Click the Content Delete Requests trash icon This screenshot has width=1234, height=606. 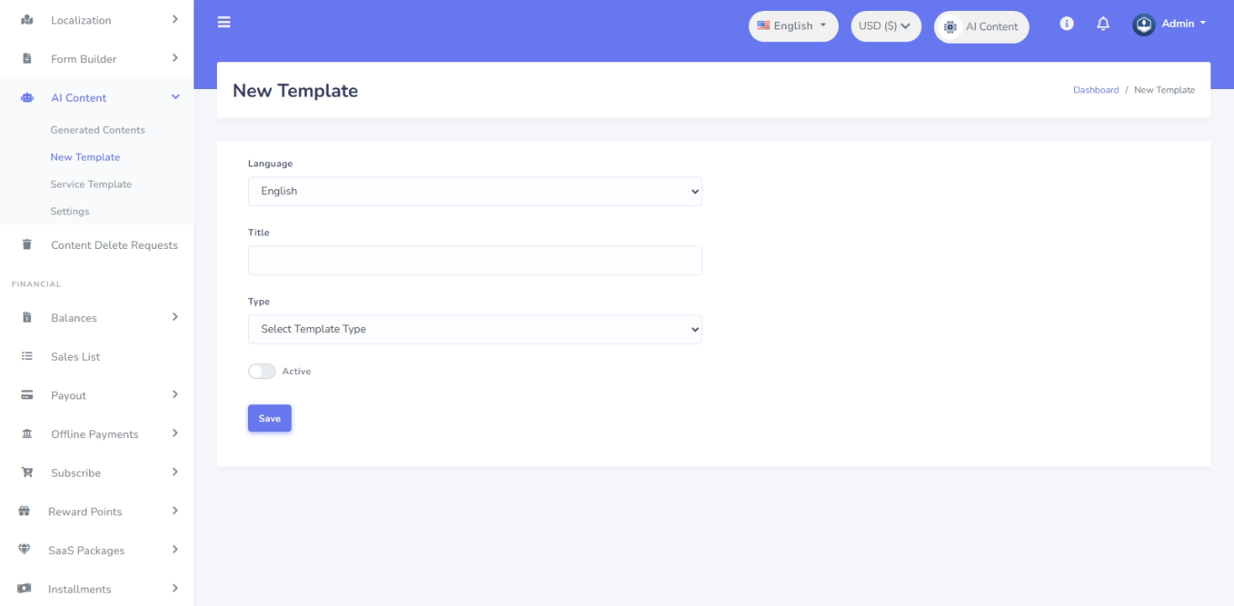pos(27,245)
